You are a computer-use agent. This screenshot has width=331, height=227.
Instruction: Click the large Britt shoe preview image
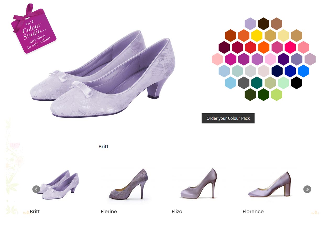103,74
